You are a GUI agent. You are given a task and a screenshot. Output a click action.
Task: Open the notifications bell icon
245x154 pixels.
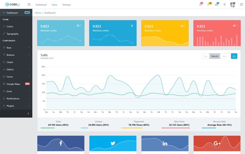200,4
